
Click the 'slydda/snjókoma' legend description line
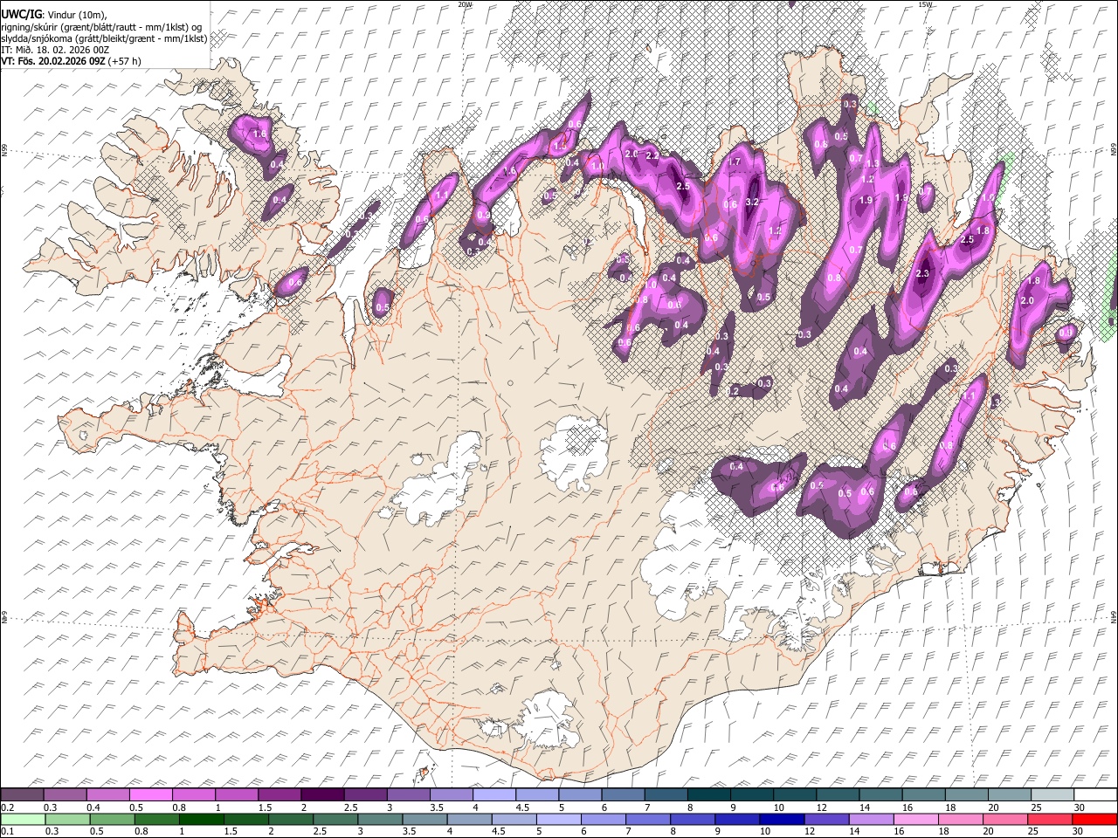(x=104, y=38)
